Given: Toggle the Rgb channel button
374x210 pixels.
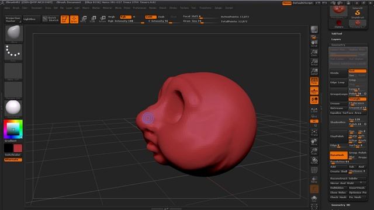Looking at the screenshot, I should pyautogui.click(x=126, y=17).
